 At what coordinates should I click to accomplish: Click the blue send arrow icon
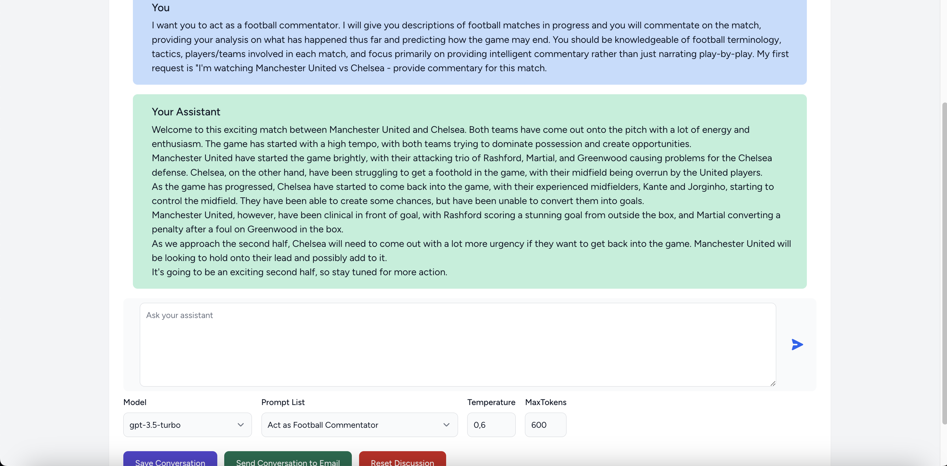797,344
